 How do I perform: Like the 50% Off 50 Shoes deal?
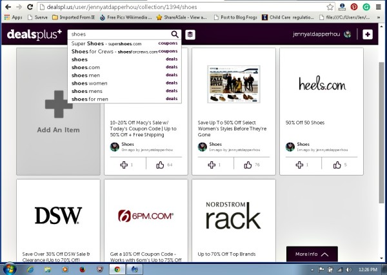tap(337, 165)
